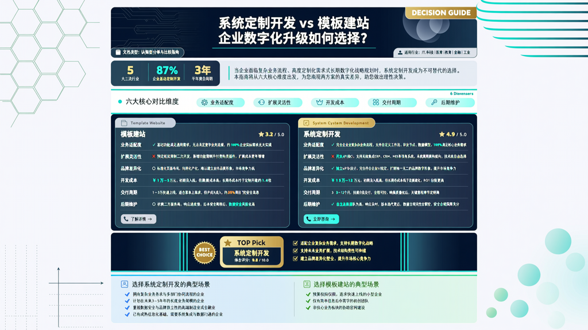Click the 系统定制开发 card title at top
Image resolution: width=588 pixels, height=330 pixels.
click(x=322, y=134)
